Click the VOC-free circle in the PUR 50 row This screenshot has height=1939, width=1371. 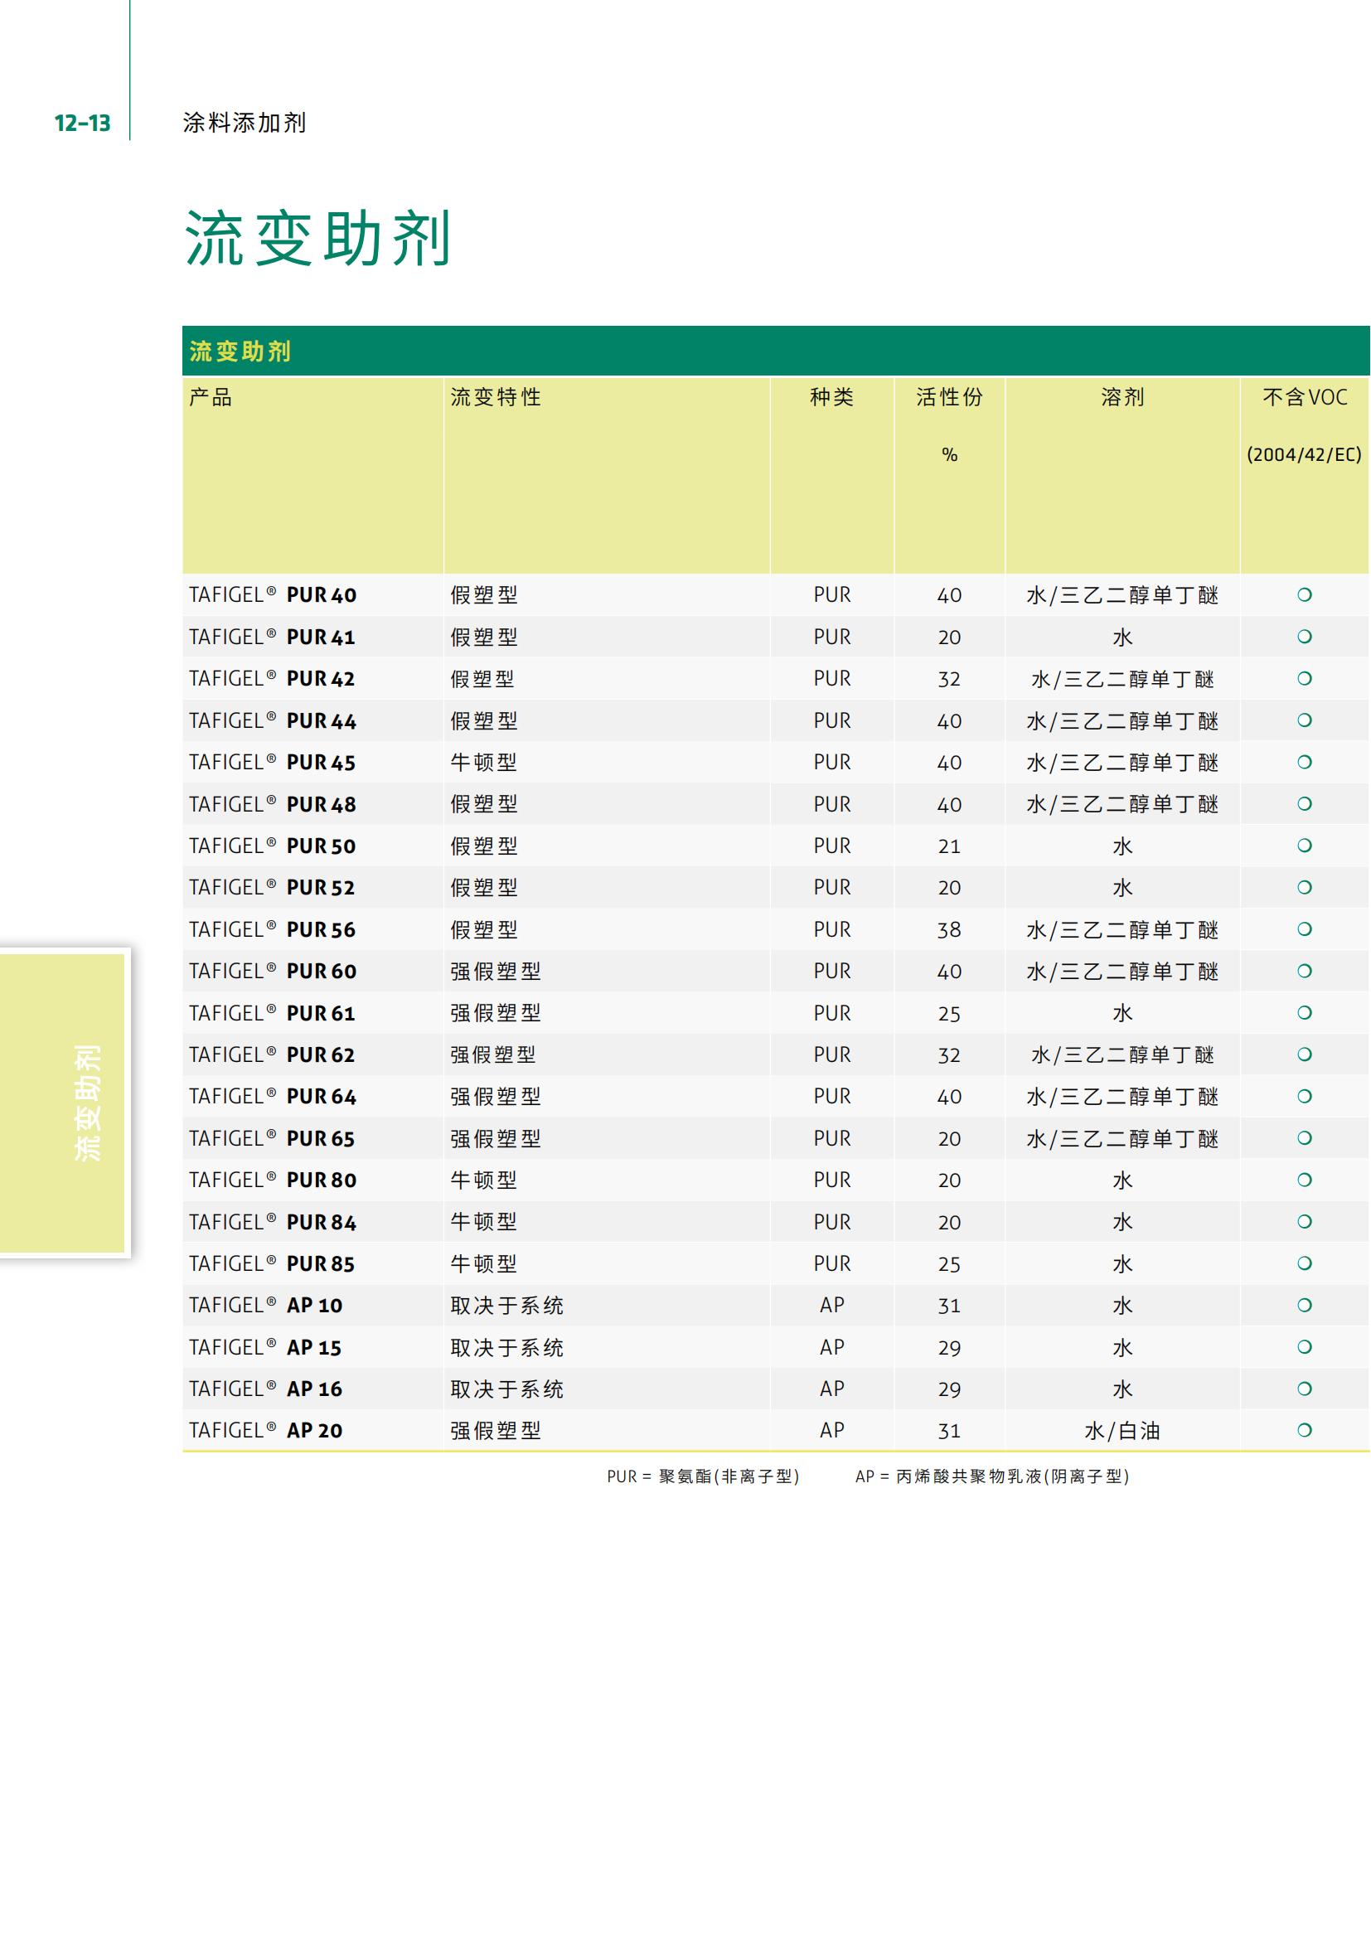click(x=1305, y=846)
